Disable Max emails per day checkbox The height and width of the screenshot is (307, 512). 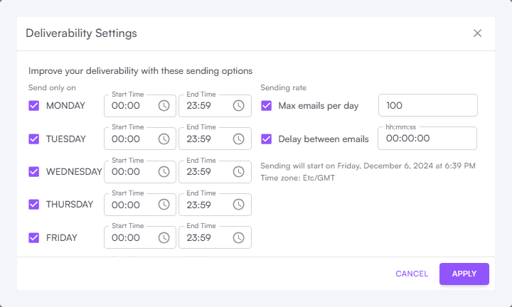coord(267,106)
